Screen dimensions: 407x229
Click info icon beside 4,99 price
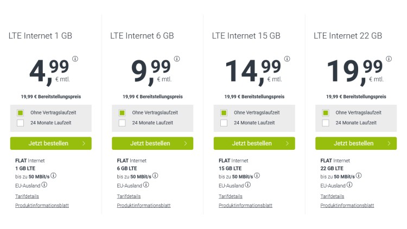point(75,59)
